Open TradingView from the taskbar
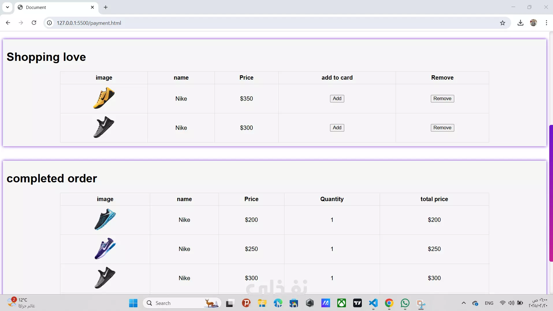Image resolution: width=553 pixels, height=311 pixels. [x=358, y=303]
